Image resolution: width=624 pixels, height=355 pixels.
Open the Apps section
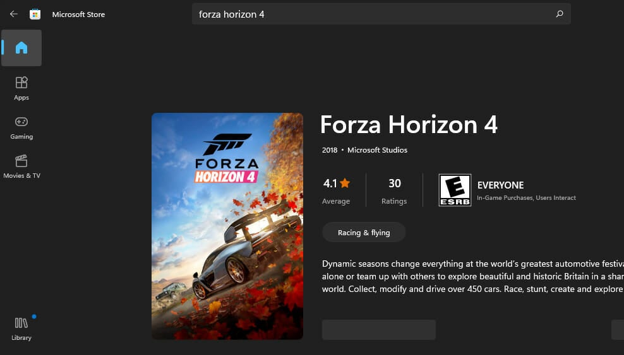21,88
